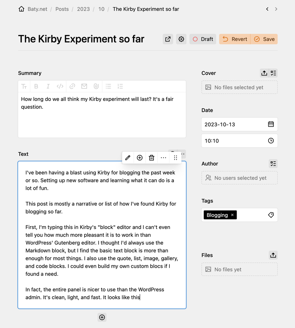Revert unsaved changes
The height and width of the screenshot is (328, 295).
[x=235, y=39]
